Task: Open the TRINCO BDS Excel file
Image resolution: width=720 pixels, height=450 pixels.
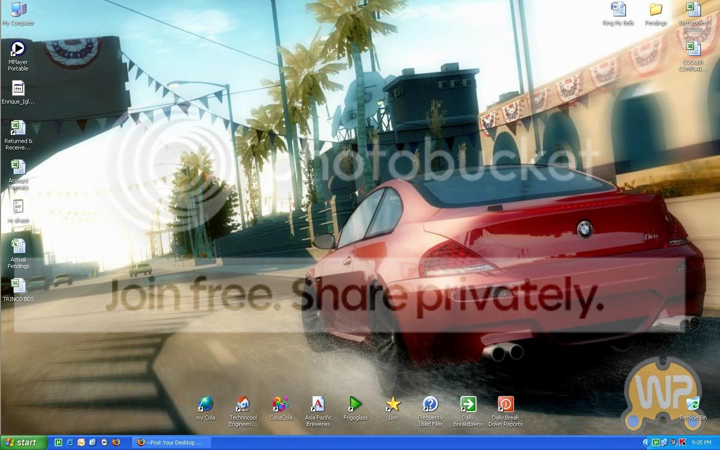Action: point(18,290)
